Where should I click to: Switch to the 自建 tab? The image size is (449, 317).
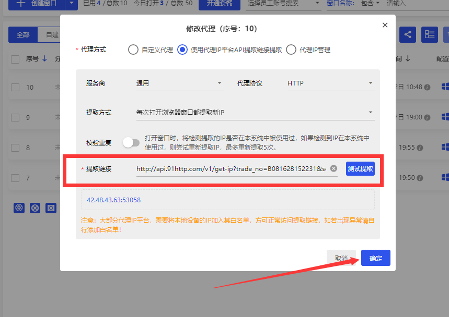[x=52, y=35]
